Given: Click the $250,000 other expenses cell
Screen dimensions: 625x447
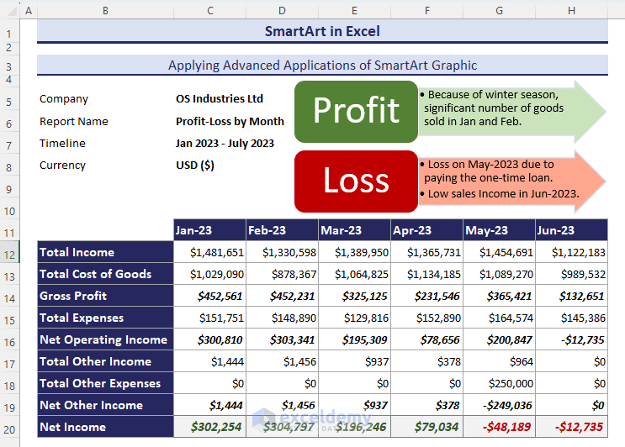Looking at the screenshot, I should point(499,383).
